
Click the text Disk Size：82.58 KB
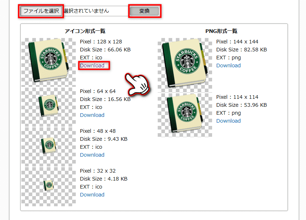(x=241, y=50)
